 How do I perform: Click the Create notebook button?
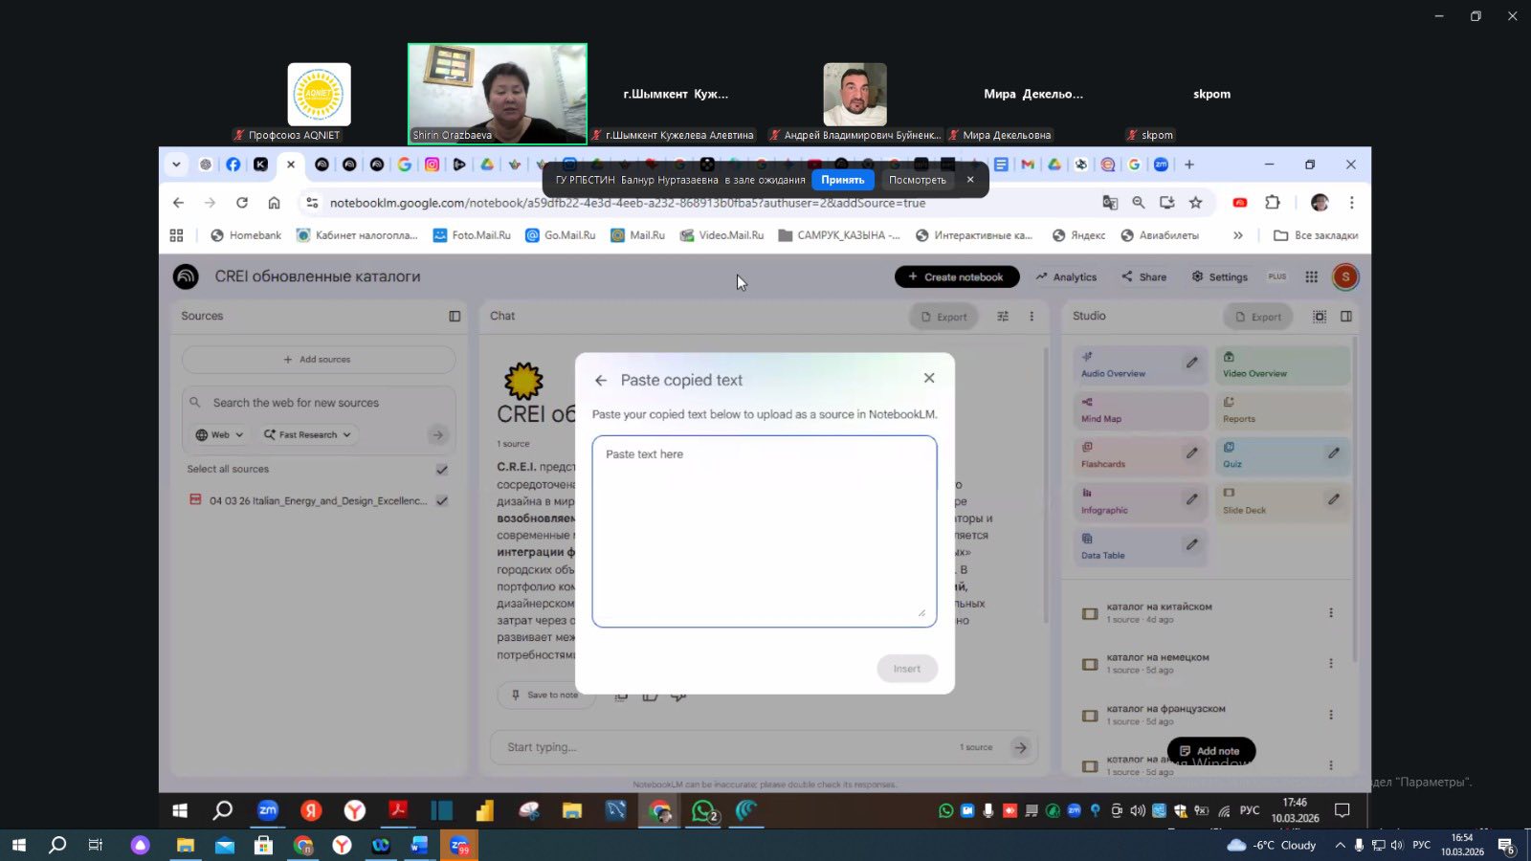pos(956,277)
